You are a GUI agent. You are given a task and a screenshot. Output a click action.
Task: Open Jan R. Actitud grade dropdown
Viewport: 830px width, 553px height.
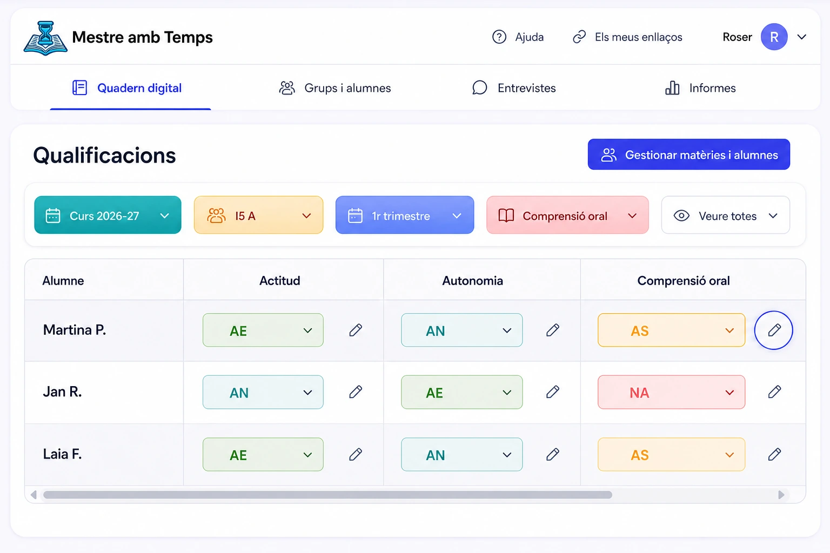click(263, 392)
